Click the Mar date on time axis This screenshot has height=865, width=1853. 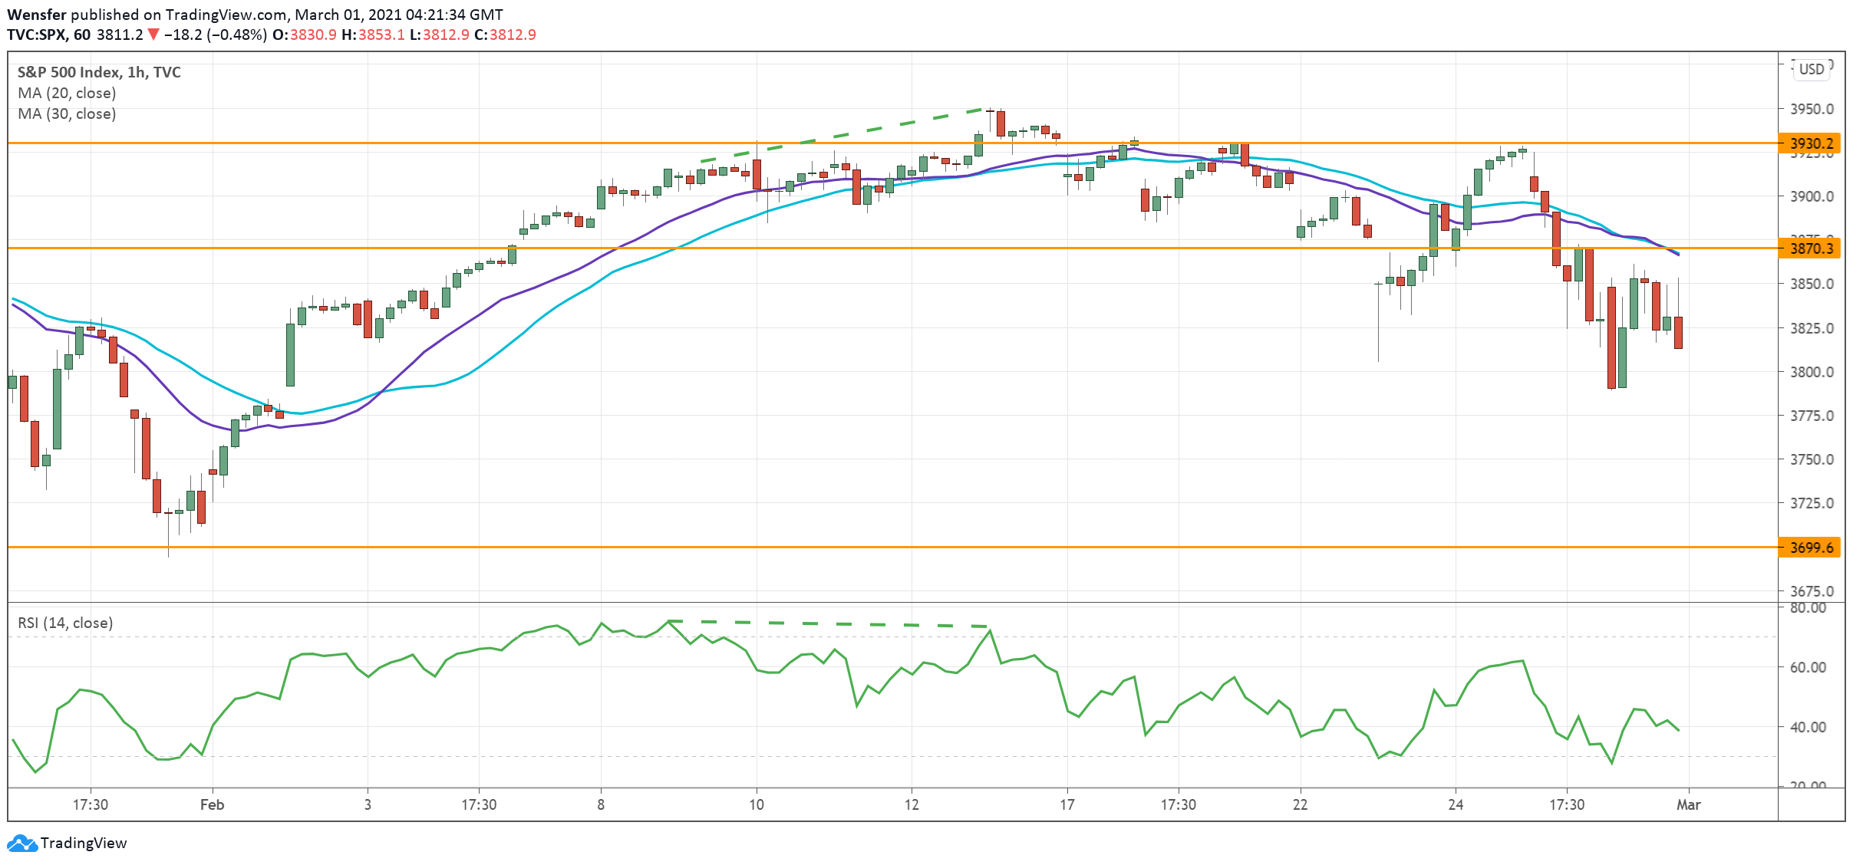point(1688,804)
